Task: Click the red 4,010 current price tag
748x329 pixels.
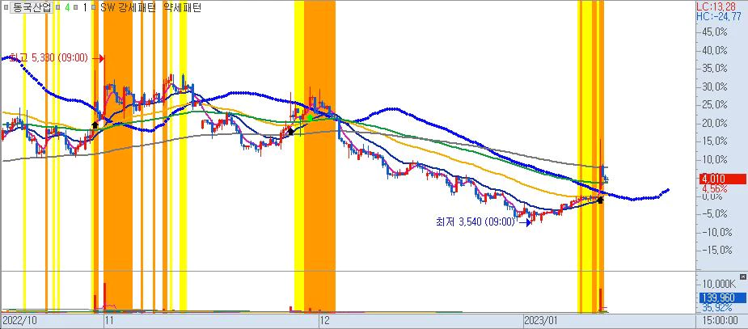Action: point(722,179)
